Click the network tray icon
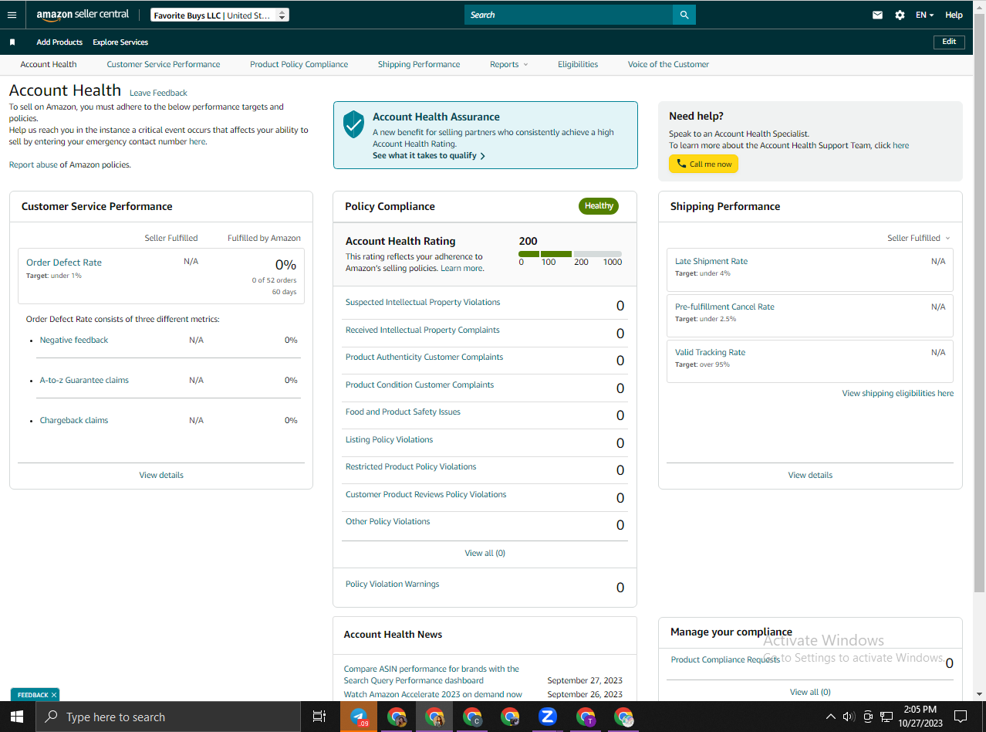Viewport: 986px width, 732px height. click(x=886, y=717)
